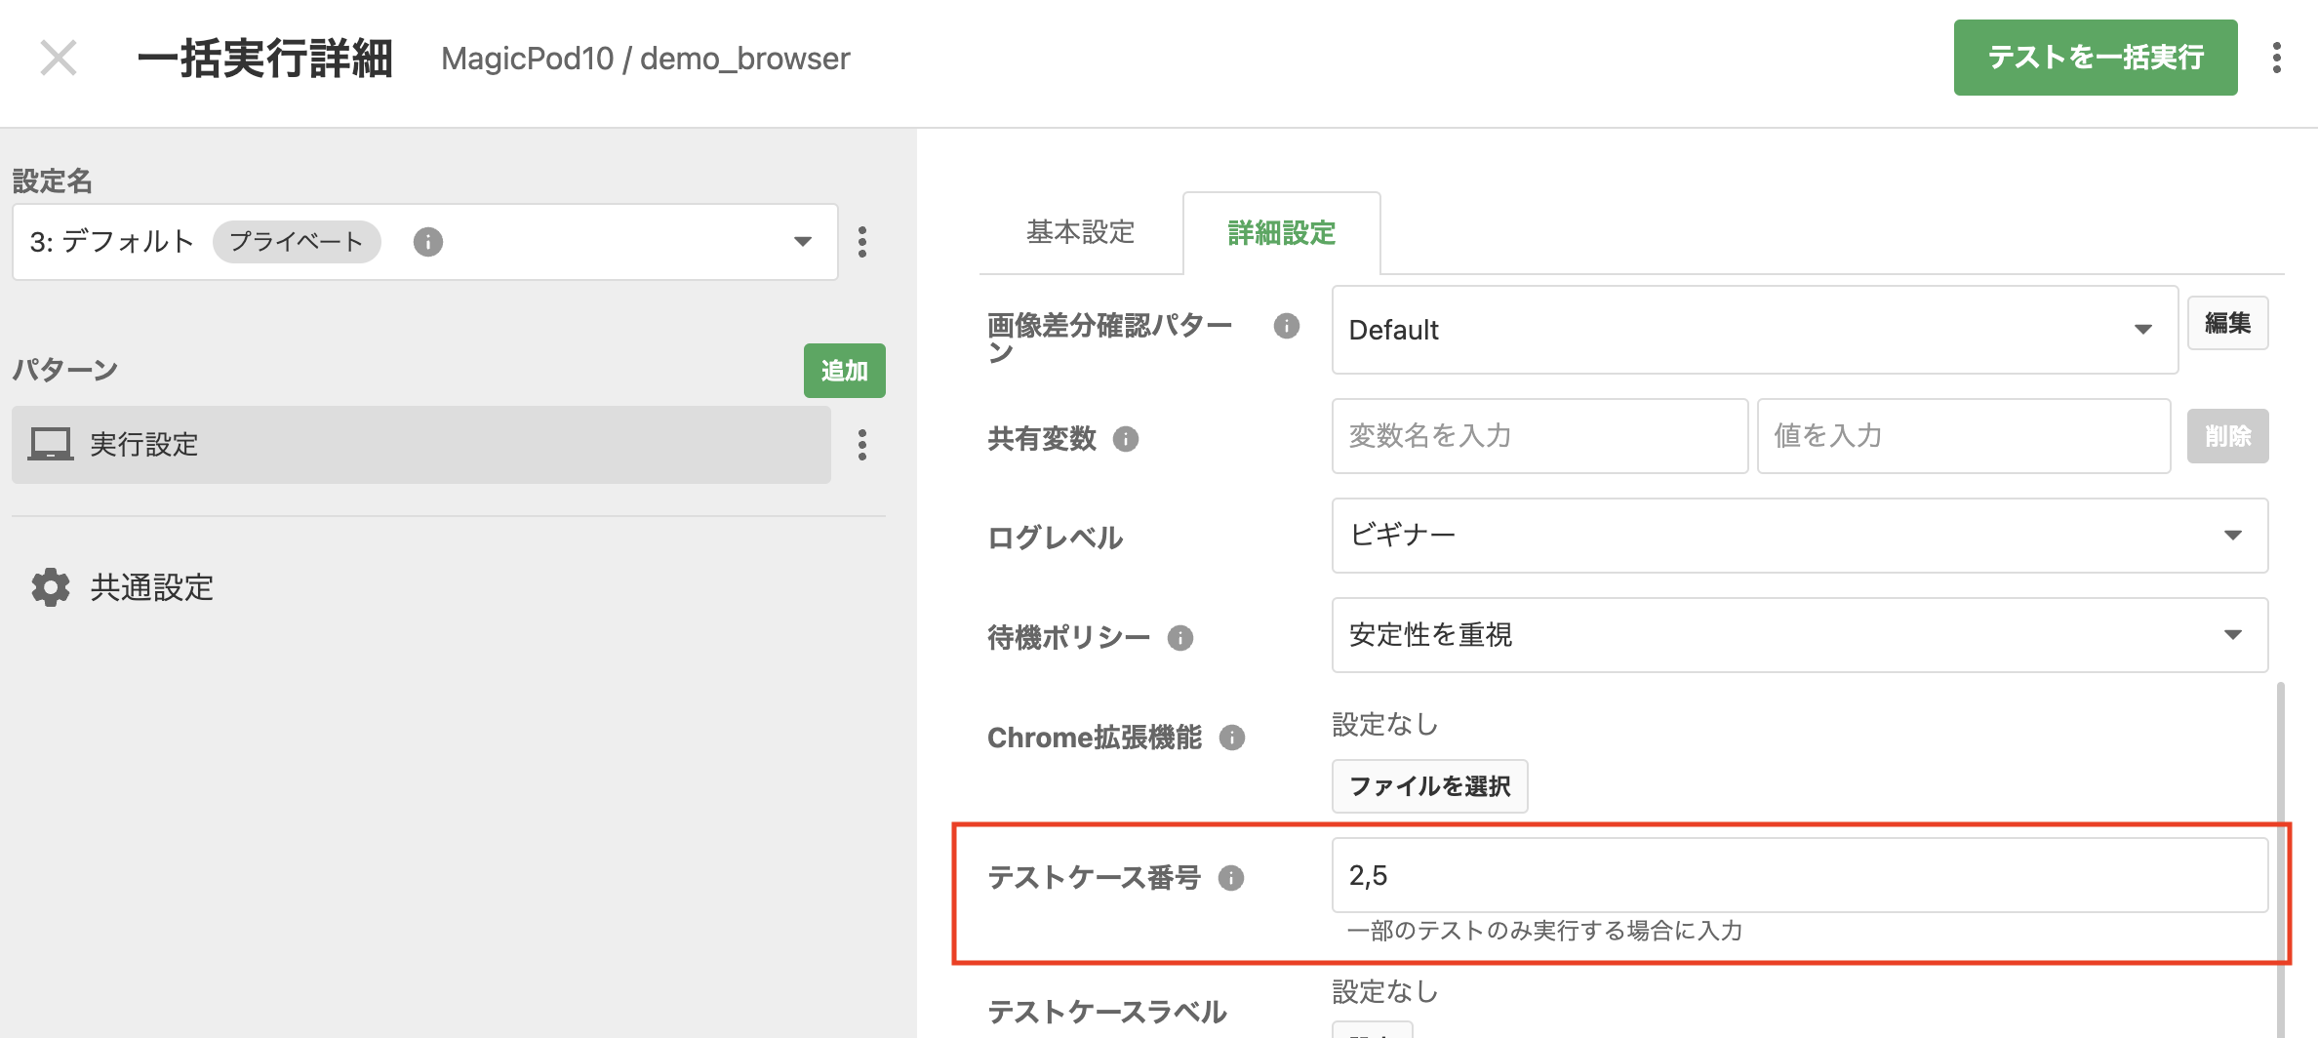Open ログレベル dropdown showing ビギナー
This screenshot has width=2318, height=1038.
pos(1799,536)
